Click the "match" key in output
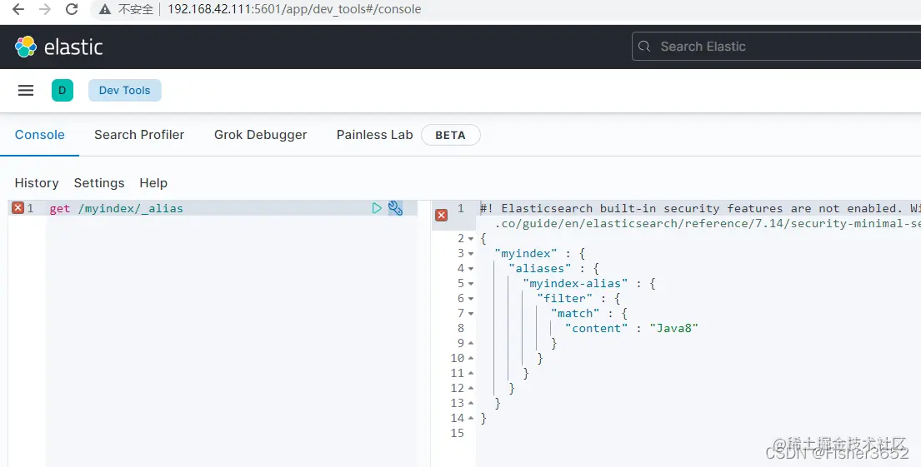Viewport: 921px width, 467px height. coord(575,313)
